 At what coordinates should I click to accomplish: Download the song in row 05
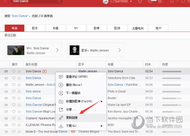(19, 98)
